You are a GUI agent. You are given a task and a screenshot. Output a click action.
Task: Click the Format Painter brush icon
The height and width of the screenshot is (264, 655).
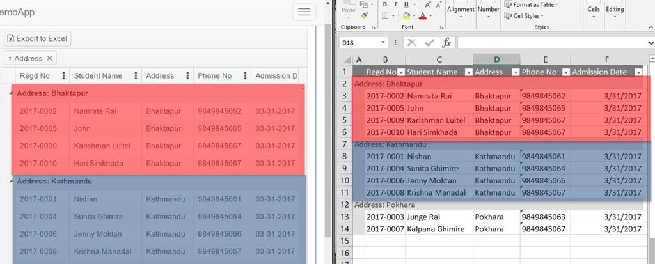364,15
